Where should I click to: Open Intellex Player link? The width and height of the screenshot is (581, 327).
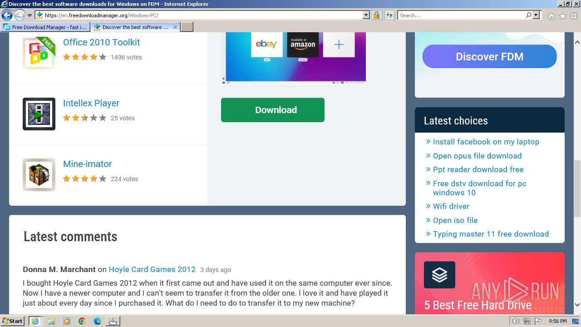point(91,103)
